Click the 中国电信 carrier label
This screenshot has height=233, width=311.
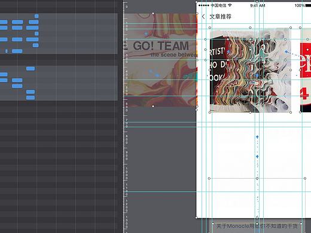pos(218,5)
